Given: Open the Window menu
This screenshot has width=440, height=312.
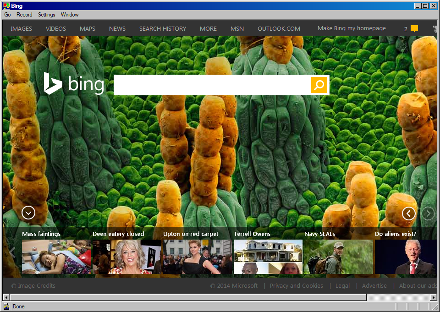Looking at the screenshot, I should [x=70, y=15].
